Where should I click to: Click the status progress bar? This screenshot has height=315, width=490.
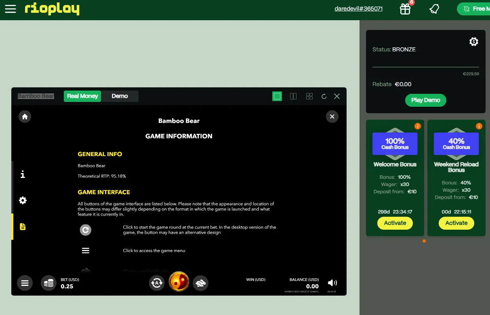pos(426,67)
